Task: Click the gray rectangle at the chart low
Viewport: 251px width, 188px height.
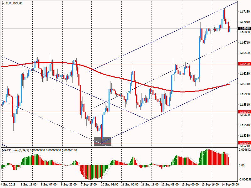Action: (x=103, y=141)
